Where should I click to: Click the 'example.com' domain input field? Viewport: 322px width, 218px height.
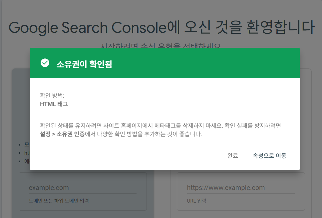point(83,187)
